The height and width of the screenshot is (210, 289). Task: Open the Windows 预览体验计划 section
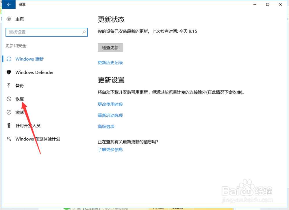pos(38,139)
